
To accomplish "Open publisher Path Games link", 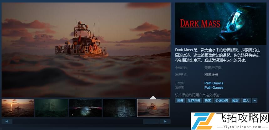I will pos(214,87).
